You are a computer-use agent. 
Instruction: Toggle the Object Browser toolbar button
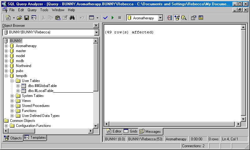click(177, 18)
